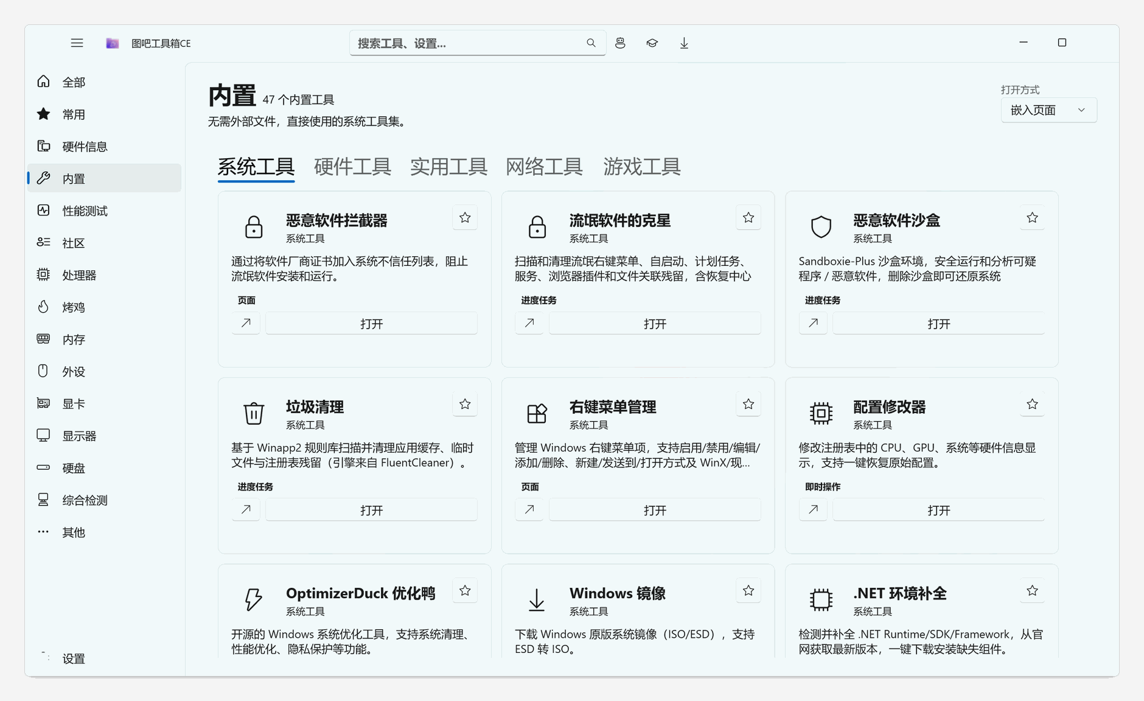Select 内置 in sidebar

(x=104, y=178)
